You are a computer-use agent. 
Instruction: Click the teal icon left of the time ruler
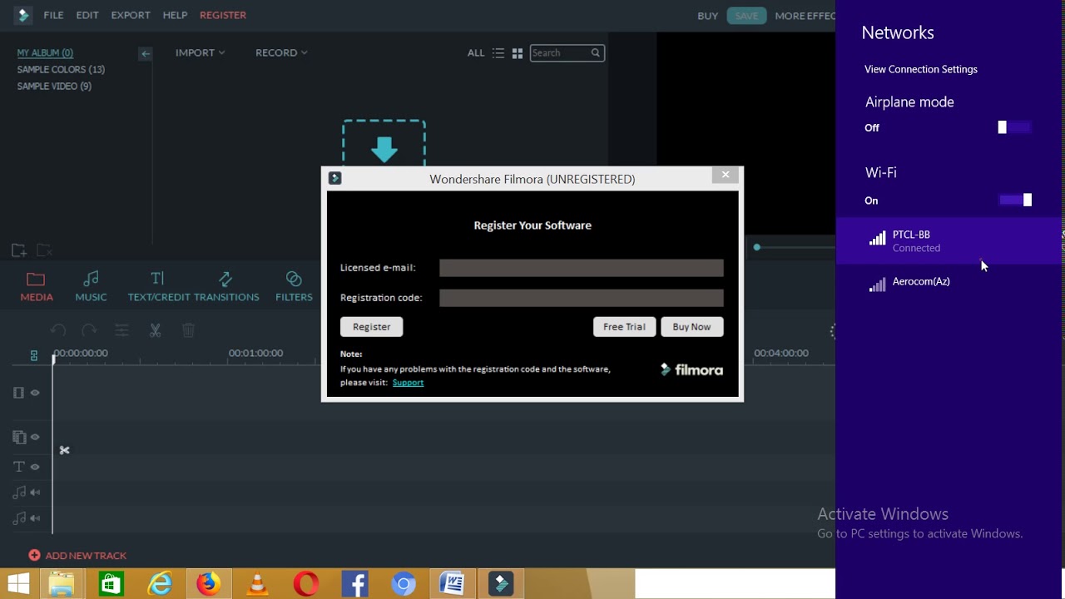pos(34,355)
